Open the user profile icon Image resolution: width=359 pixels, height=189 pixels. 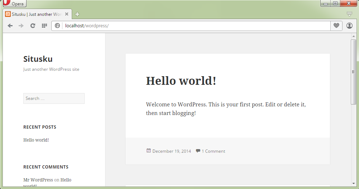349,26
